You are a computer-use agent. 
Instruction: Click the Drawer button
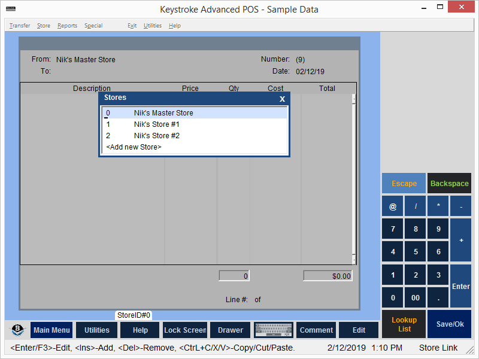[x=231, y=330]
